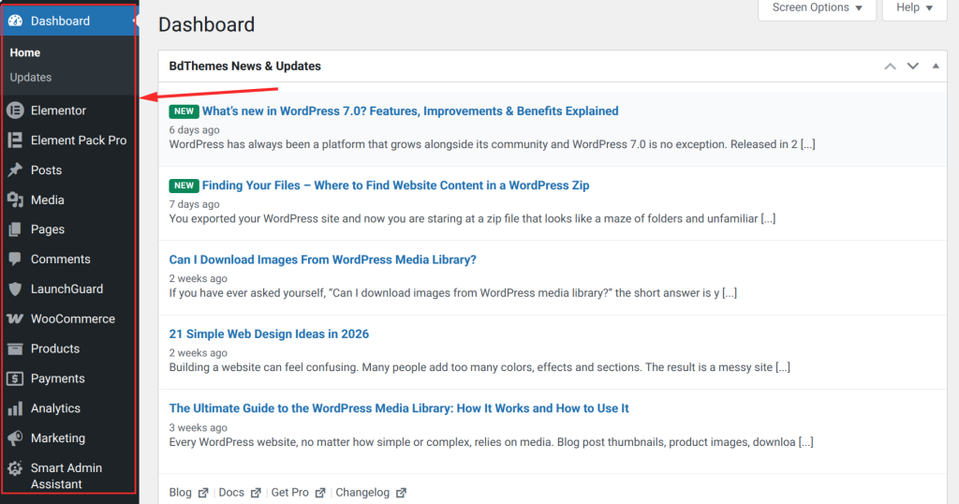Open What's new in WordPress 7.0 article
Image resolution: width=959 pixels, height=504 pixels.
click(x=410, y=111)
